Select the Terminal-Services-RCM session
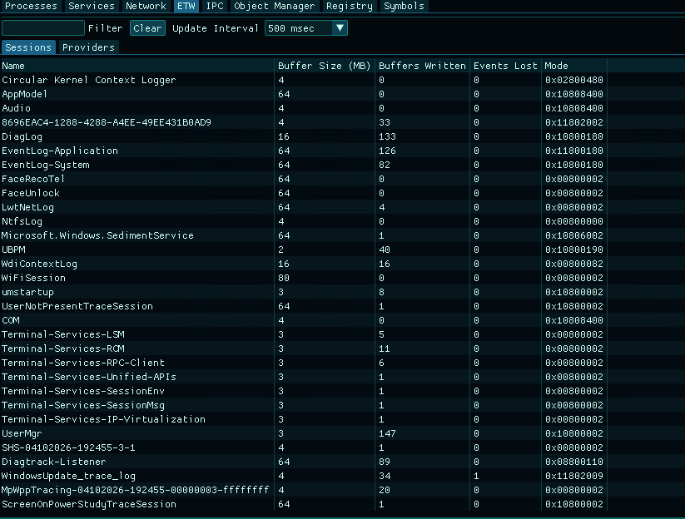 304,348
